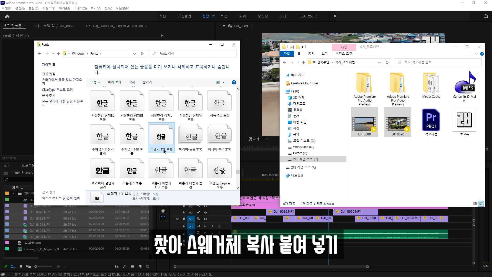Screen dimensions: 492x277
Task: Click the project panel Find magnifier icon
Action: pyautogui.click(x=125, y=266)
